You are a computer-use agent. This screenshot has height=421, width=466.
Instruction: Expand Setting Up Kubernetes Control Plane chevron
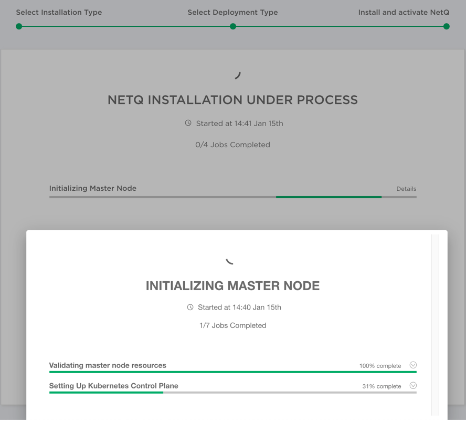413,386
